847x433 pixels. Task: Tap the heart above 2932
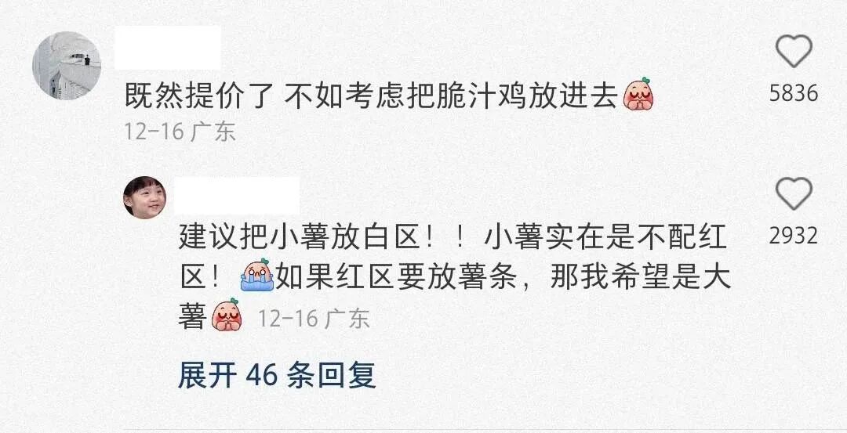(794, 193)
